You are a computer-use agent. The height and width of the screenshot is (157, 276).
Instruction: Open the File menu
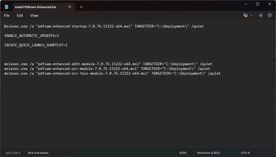pyautogui.click(x=7, y=15)
